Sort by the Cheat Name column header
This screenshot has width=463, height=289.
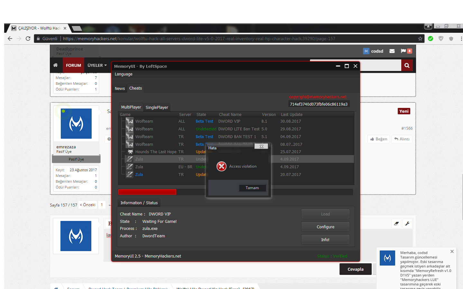point(230,115)
